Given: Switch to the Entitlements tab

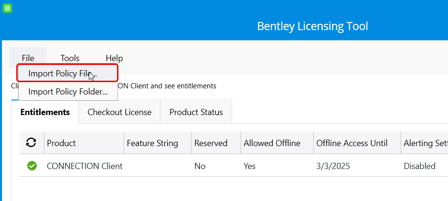Looking at the screenshot, I should (x=45, y=112).
